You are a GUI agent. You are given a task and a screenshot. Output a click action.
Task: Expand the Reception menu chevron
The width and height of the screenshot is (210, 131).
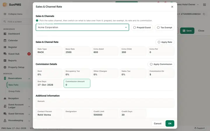tap(29, 99)
